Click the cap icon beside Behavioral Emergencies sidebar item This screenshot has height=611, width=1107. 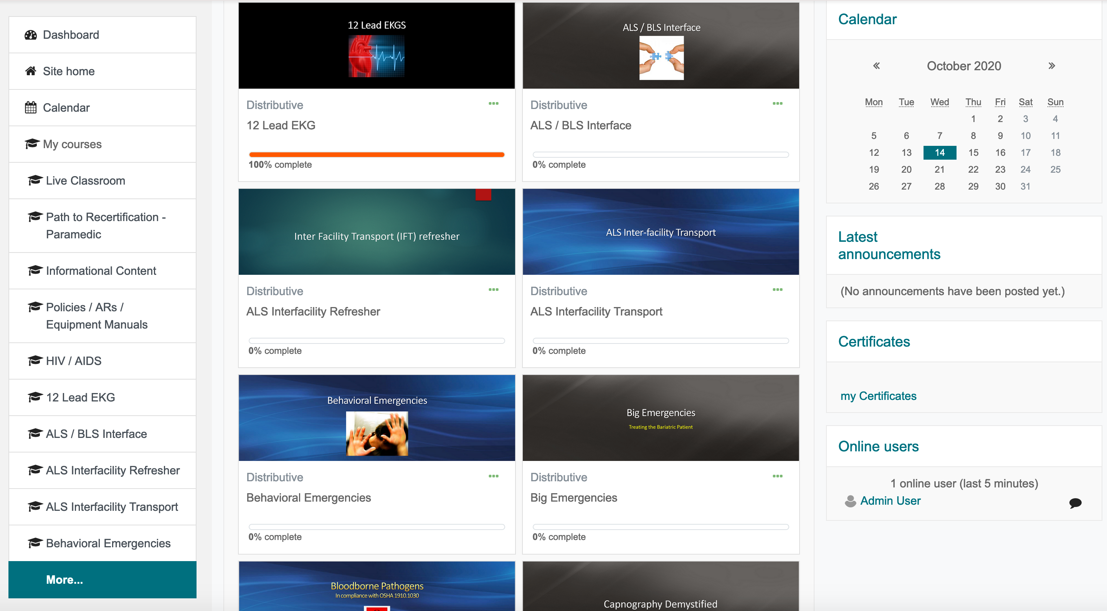tap(35, 543)
